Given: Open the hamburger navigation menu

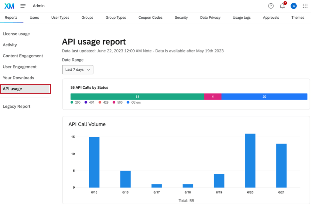Looking at the screenshot, I should click(23, 6).
